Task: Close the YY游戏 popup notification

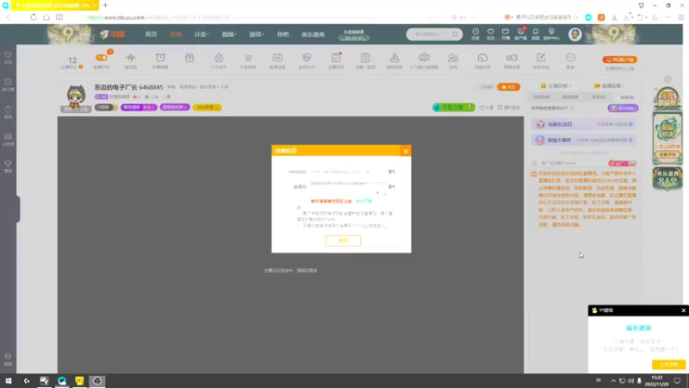Action: tap(683, 310)
